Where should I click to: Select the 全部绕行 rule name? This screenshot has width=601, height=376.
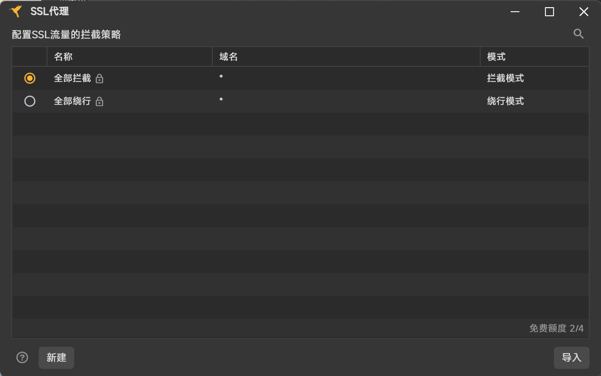click(72, 101)
